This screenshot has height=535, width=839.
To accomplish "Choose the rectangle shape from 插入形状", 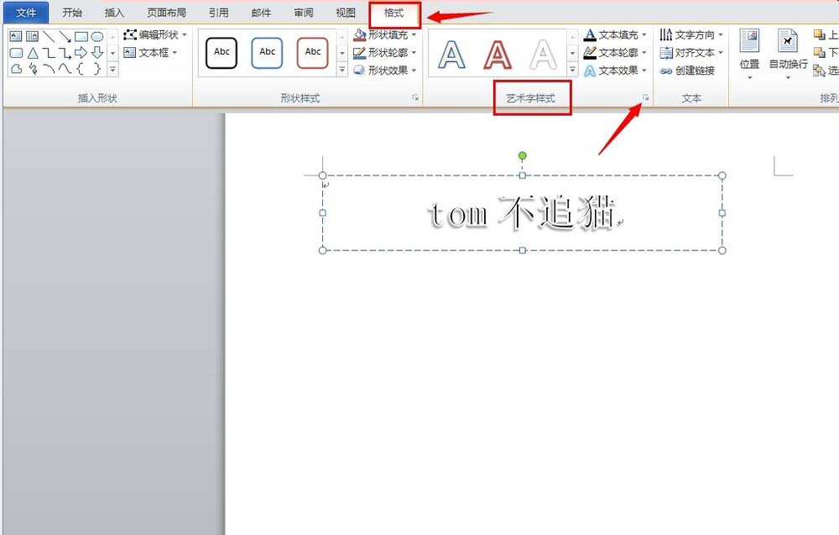I will (81, 36).
